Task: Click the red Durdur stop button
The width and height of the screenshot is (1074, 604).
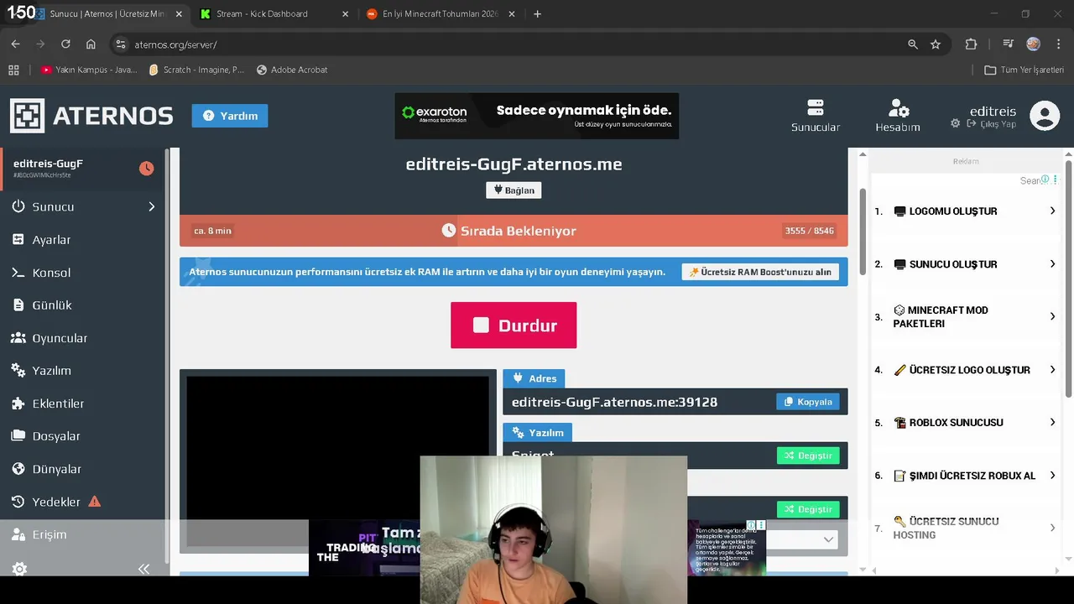Action: pyautogui.click(x=514, y=325)
